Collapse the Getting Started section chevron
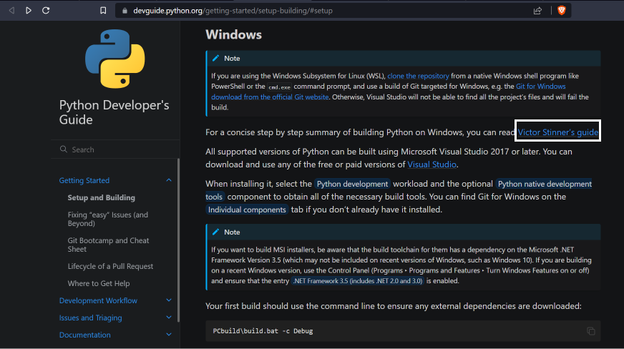 [169, 180]
